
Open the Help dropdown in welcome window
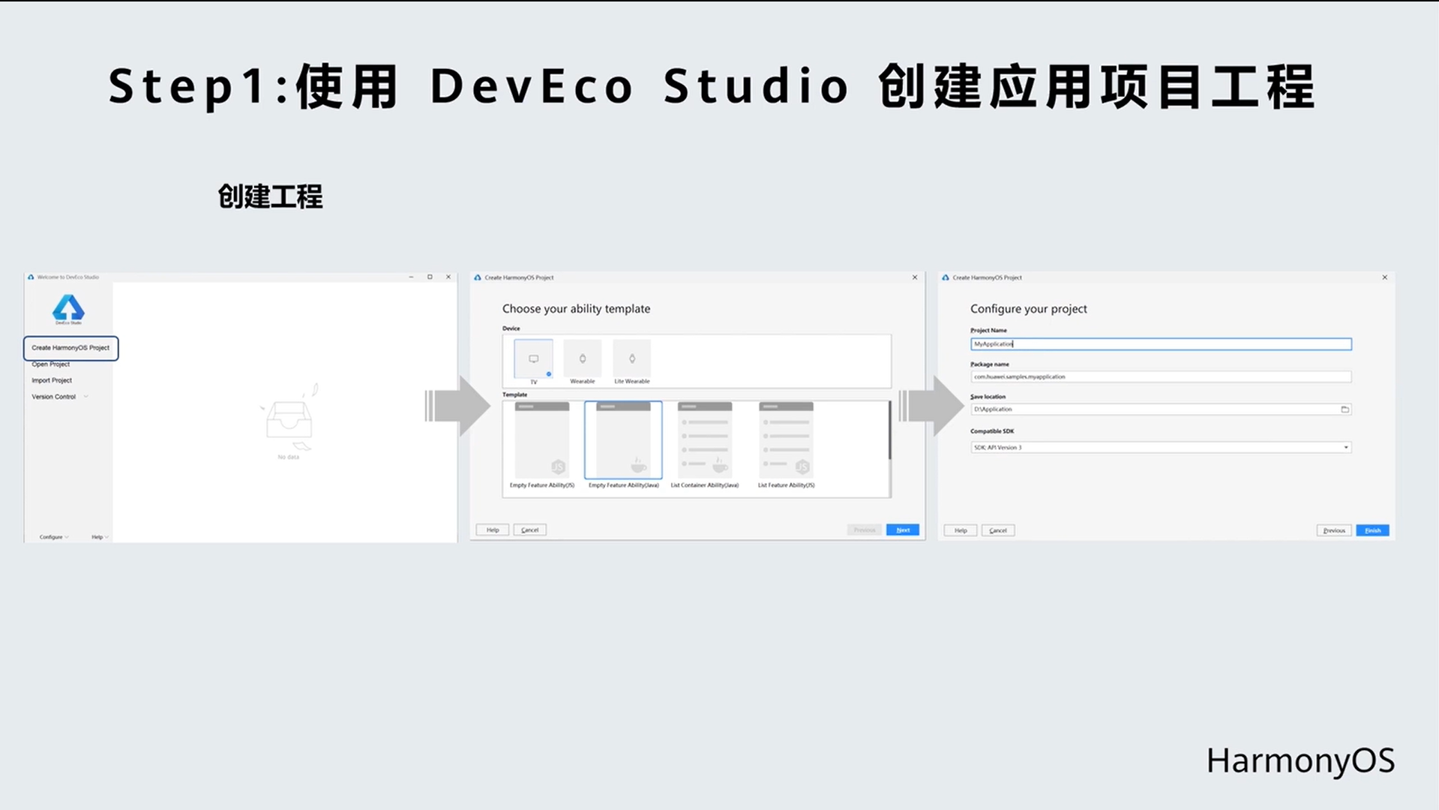click(100, 537)
